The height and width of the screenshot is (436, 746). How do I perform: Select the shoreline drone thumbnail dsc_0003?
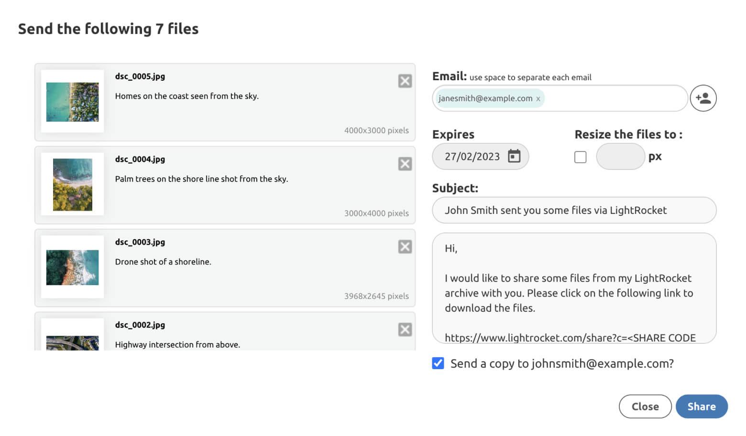(x=73, y=267)
